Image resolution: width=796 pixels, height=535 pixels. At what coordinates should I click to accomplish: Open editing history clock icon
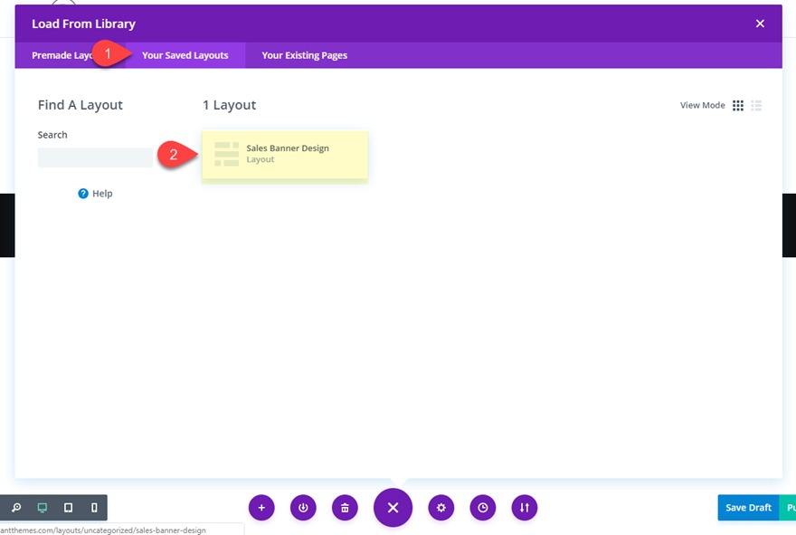point(483,508)
